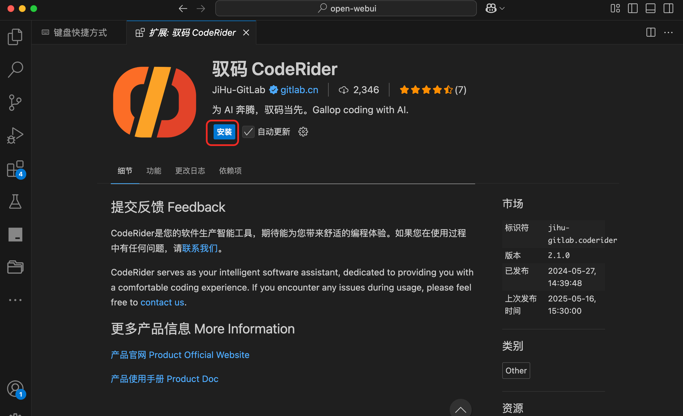
Task: Switch to the 功能 features tab
Action: pyautogui.click(x=154, y=171)
